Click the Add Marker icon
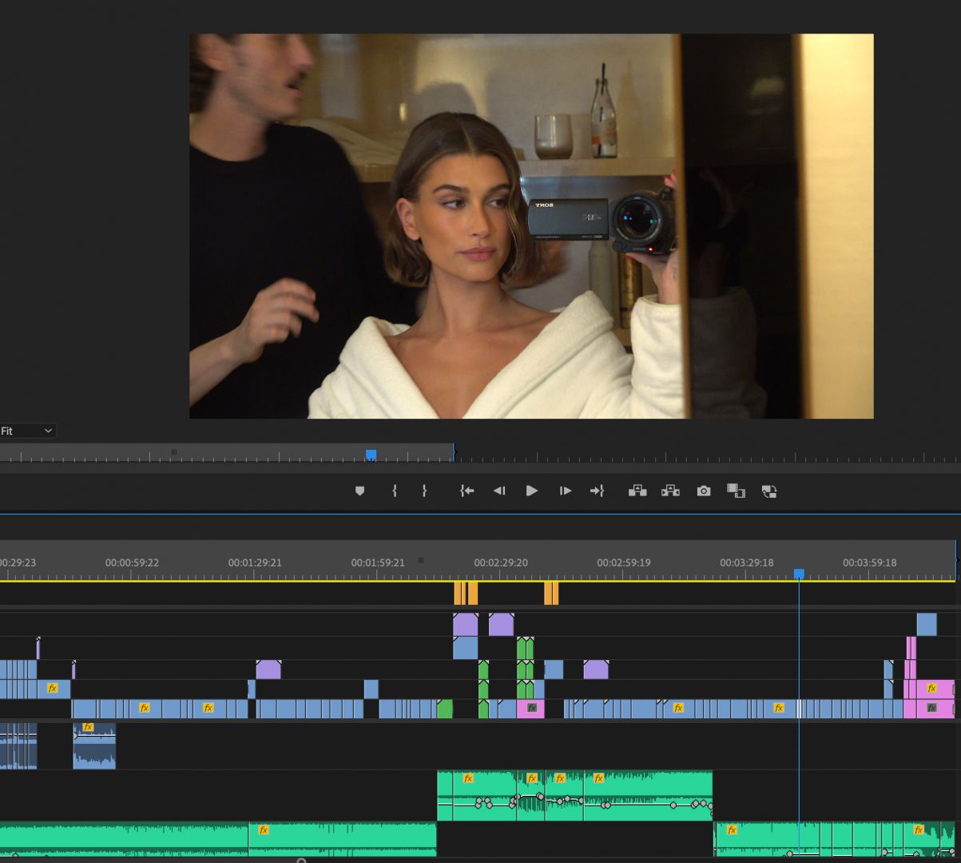 tap(359, 491)
